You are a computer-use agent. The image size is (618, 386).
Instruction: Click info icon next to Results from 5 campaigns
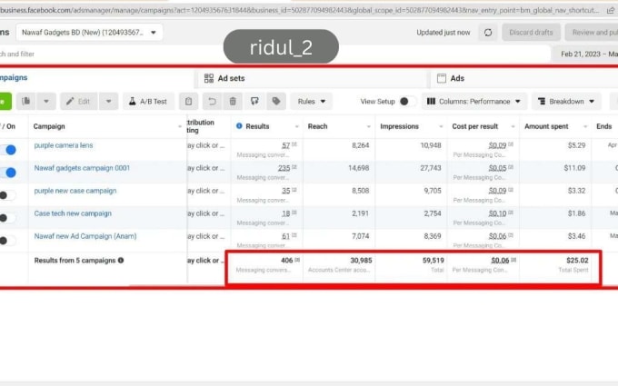click(121, 260)
